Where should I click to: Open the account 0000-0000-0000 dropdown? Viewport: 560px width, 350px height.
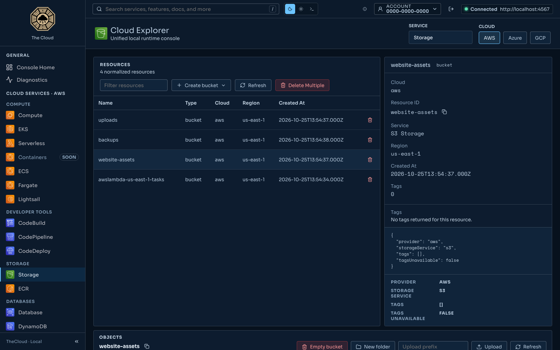coord(407,9)
